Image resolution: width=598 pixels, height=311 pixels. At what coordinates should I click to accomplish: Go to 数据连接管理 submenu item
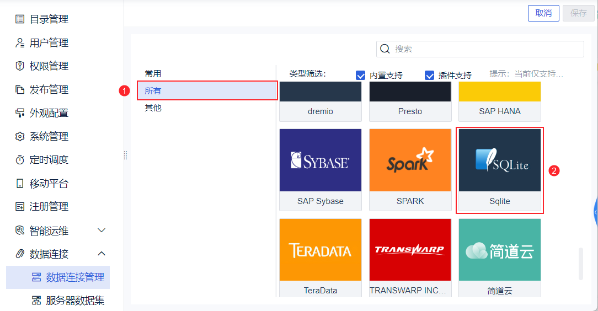pyautogui.click(x=58, y=277)
